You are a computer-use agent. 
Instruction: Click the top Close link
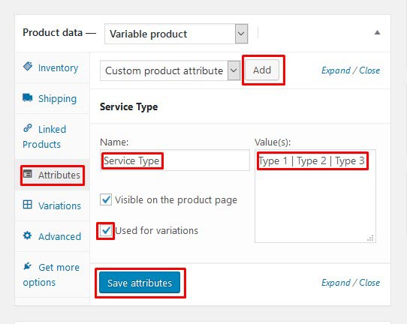[x=369, y=70]
